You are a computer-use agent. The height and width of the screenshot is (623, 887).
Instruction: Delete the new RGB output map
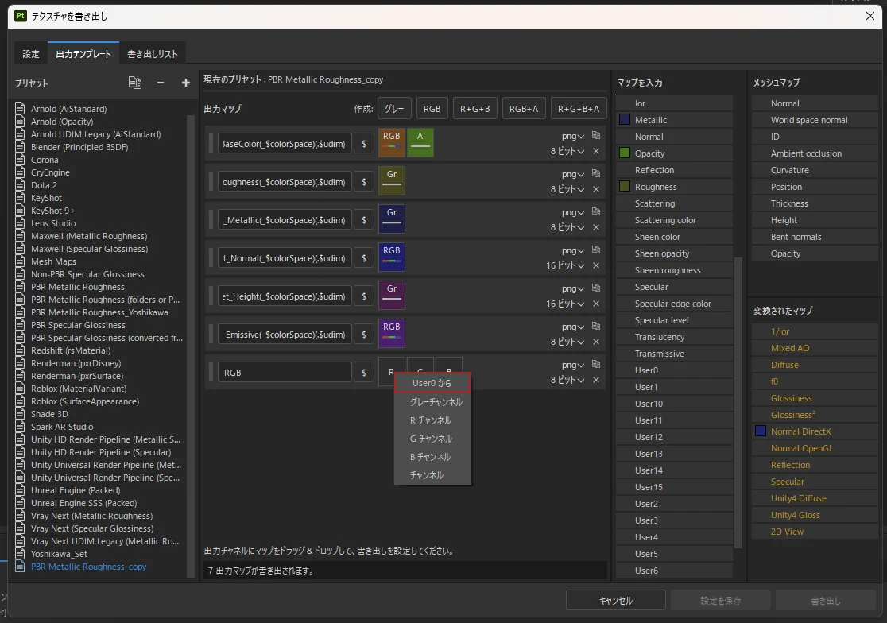(595, 380)
